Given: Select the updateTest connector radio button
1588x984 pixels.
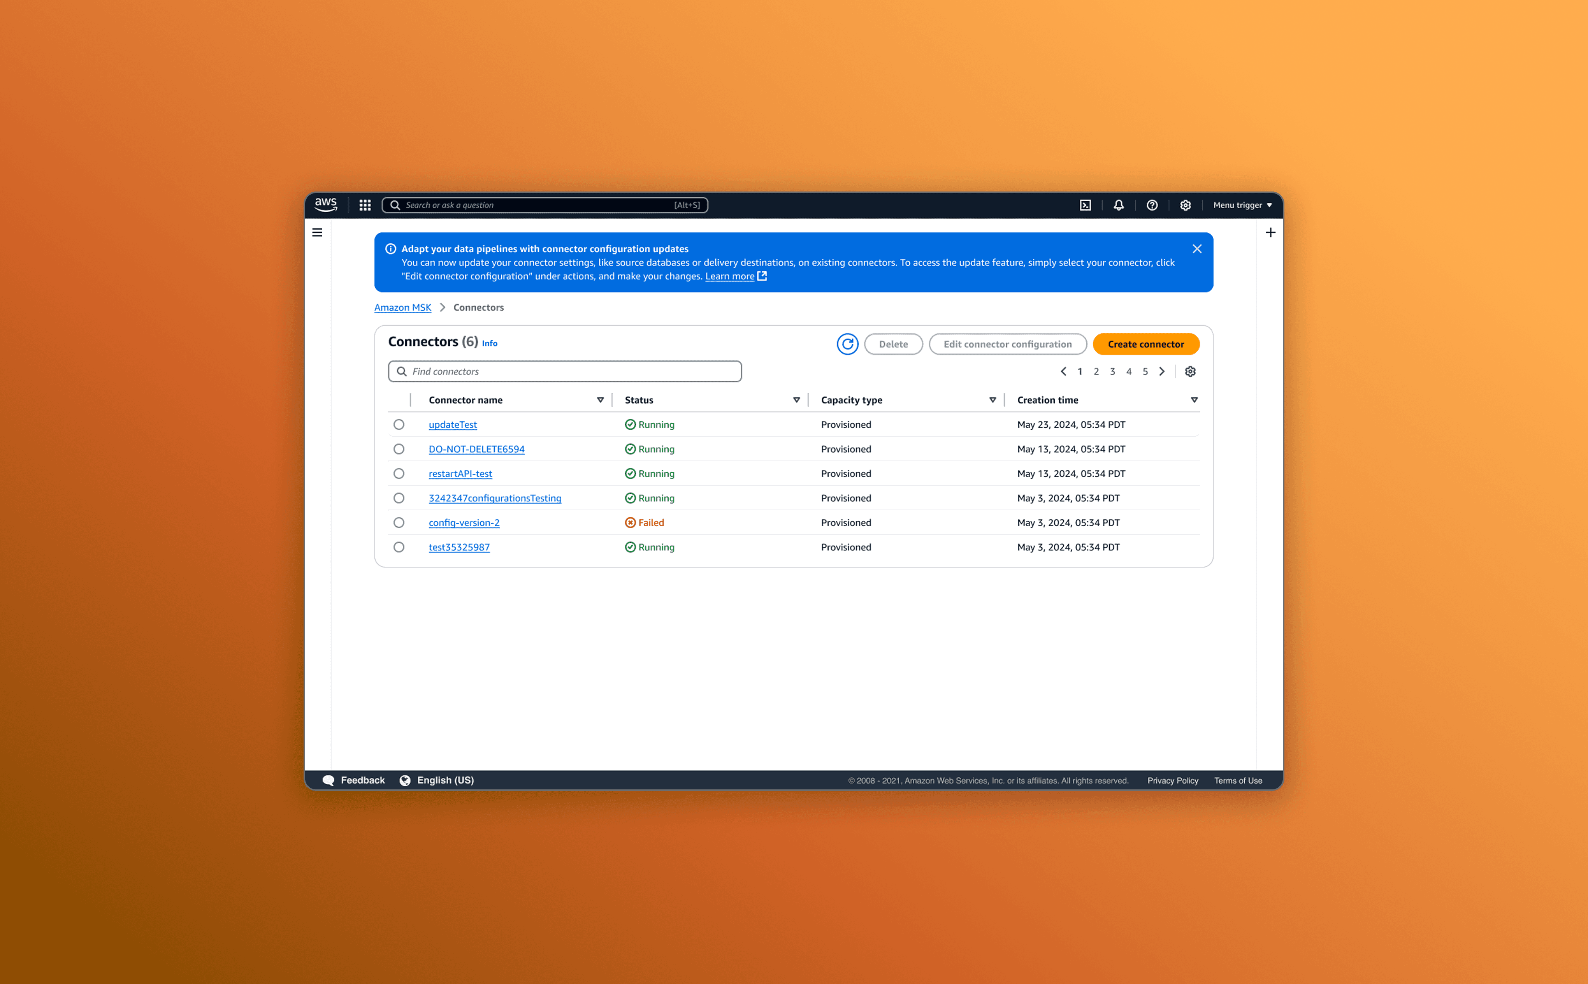Looking at the screenshot, I should (399, 424).
